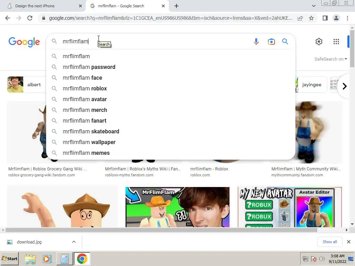Choose the mrflimflam wallpaper suggestion
The image size is (355, 266).
click(x=171, y=142)
